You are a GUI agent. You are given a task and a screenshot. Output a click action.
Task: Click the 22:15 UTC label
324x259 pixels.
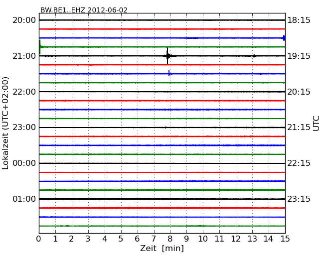[x=299, y=163]
